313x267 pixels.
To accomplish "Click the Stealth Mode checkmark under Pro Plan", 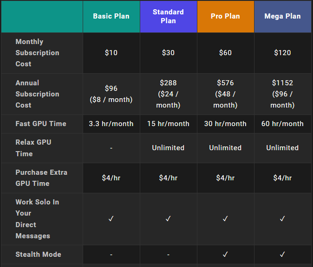I will click(x=225, y=254).
